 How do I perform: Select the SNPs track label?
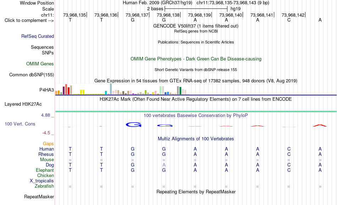click(48, 53)
